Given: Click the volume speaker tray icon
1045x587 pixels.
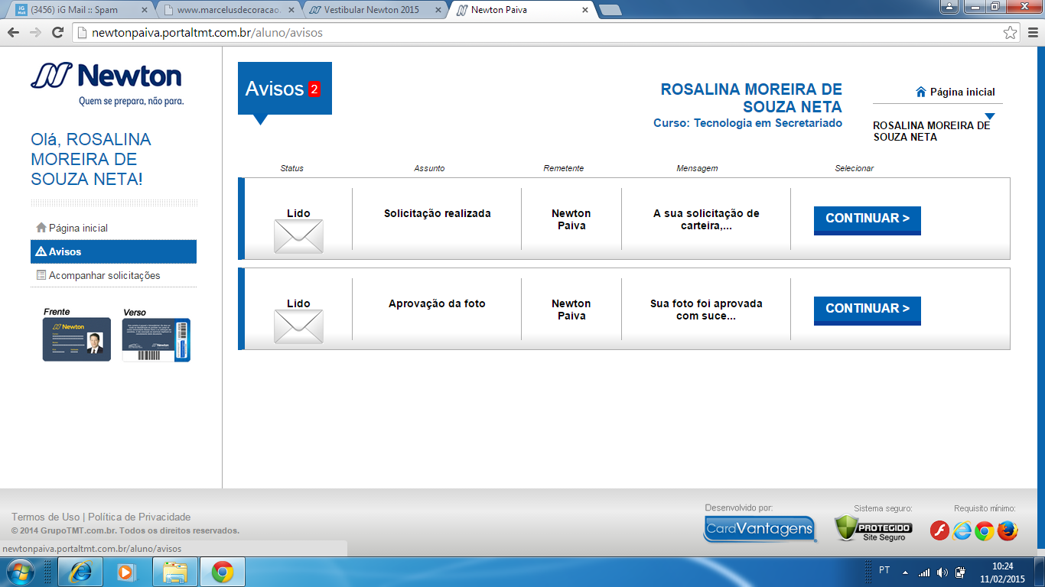Looking at the screenshot, I should pyautogui.click(x=942, y=572).
